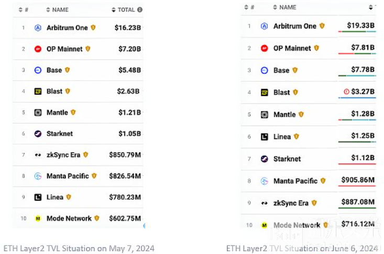Click the Starknet logo in the right table
The height and width of the screenshot is (254, 384).
tap(264, 159)
